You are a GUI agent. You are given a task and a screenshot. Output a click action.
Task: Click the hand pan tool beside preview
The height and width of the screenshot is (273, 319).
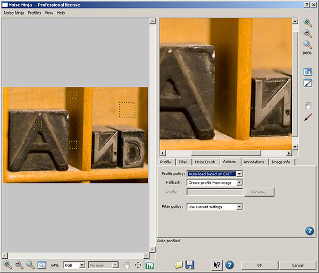307,106
